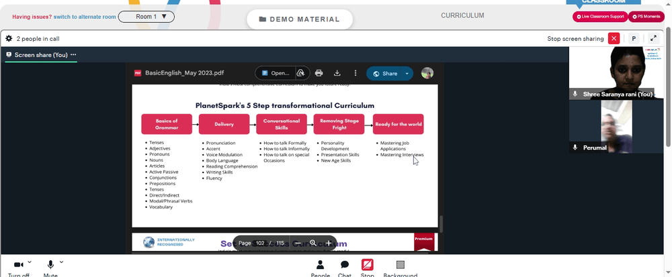Click the Removing Stage Fright box
672x277 pixels.
(x=339, y=124)
